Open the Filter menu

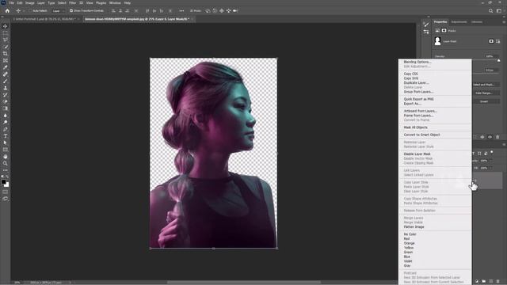(72, 3)
